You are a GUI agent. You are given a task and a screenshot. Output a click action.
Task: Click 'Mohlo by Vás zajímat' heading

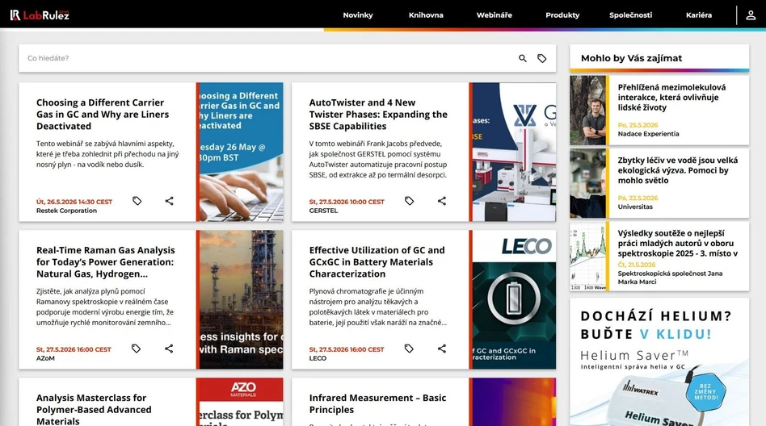tap(631, 58)
